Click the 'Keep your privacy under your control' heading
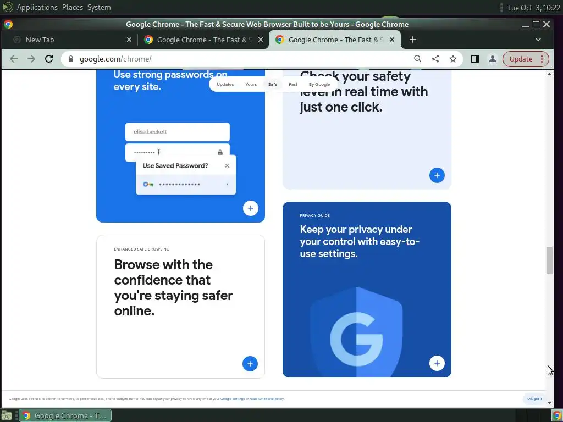Screen dimensions: 563x422 (360, 242)
